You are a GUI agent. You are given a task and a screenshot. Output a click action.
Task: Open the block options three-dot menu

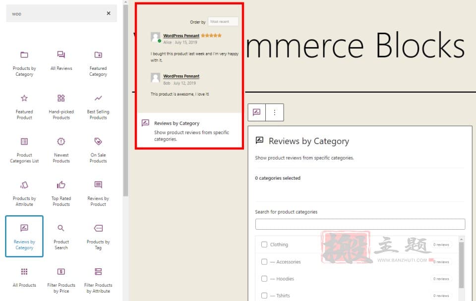coord(274,112)
